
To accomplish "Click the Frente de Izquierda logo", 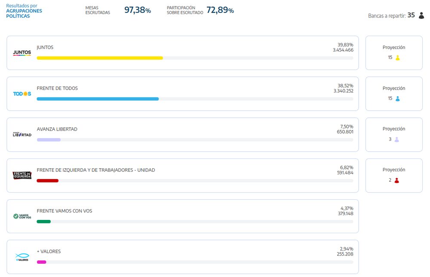I will point(22,175).
